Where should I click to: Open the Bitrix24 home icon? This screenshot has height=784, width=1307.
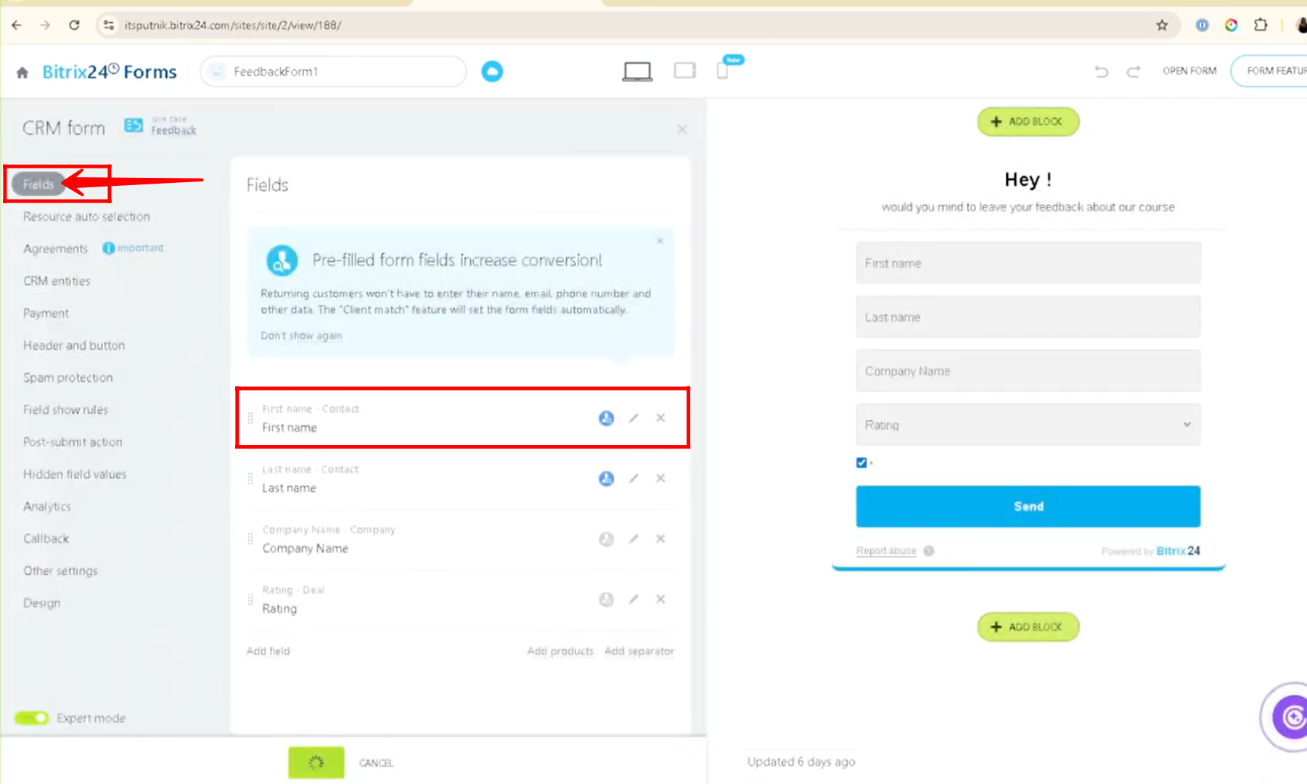[22, 72]
